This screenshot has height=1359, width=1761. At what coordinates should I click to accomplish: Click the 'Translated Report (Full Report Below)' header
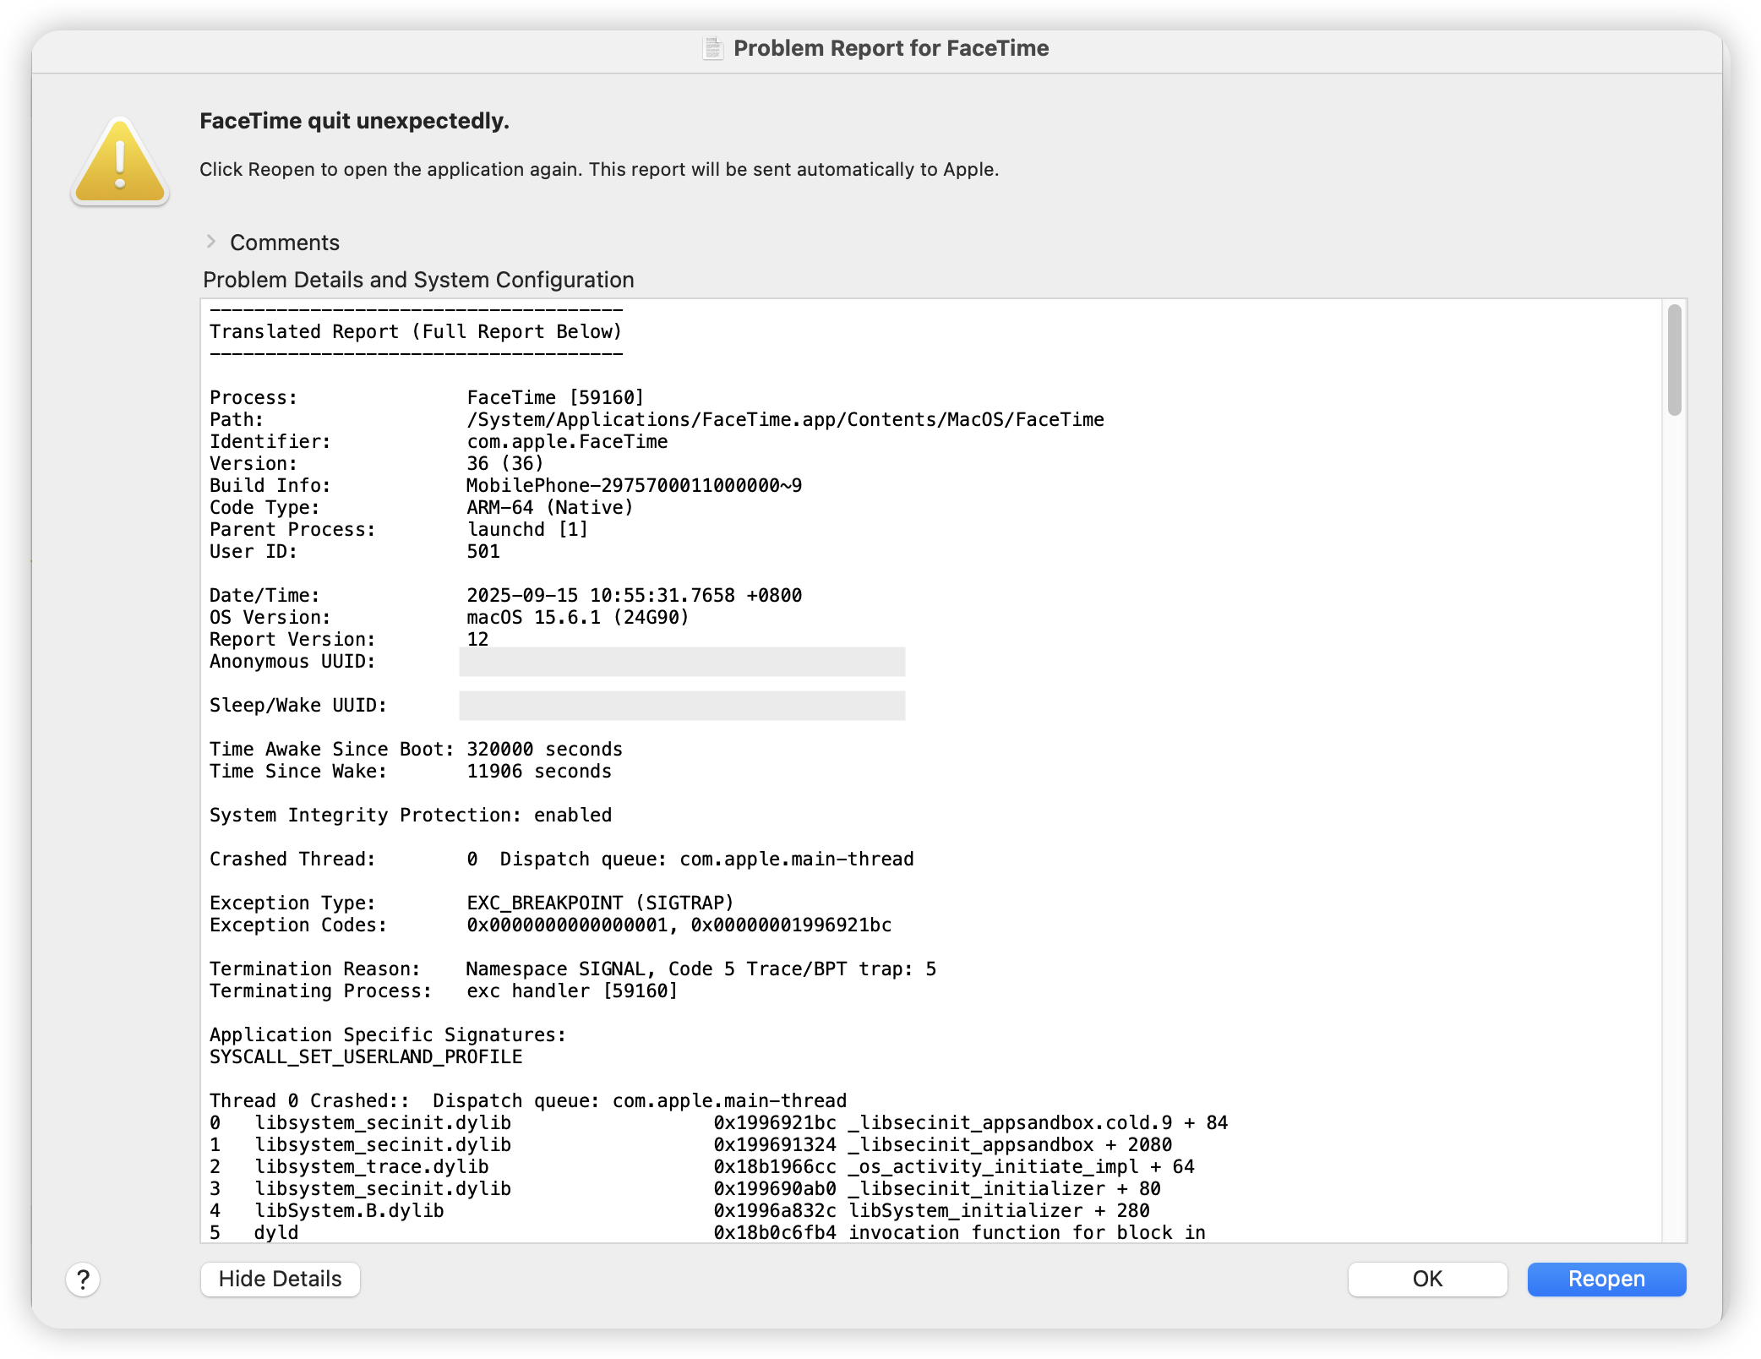(415, 332)
